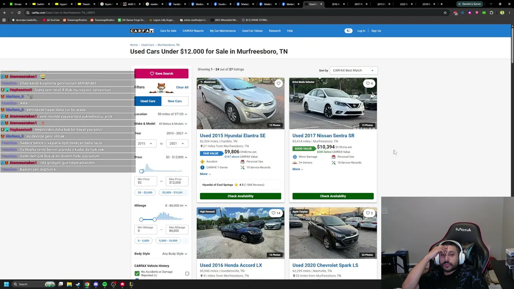Favorite the 2015 Hyundai Elantra SE listing
The image size is (514, 289).
(279, 83)
